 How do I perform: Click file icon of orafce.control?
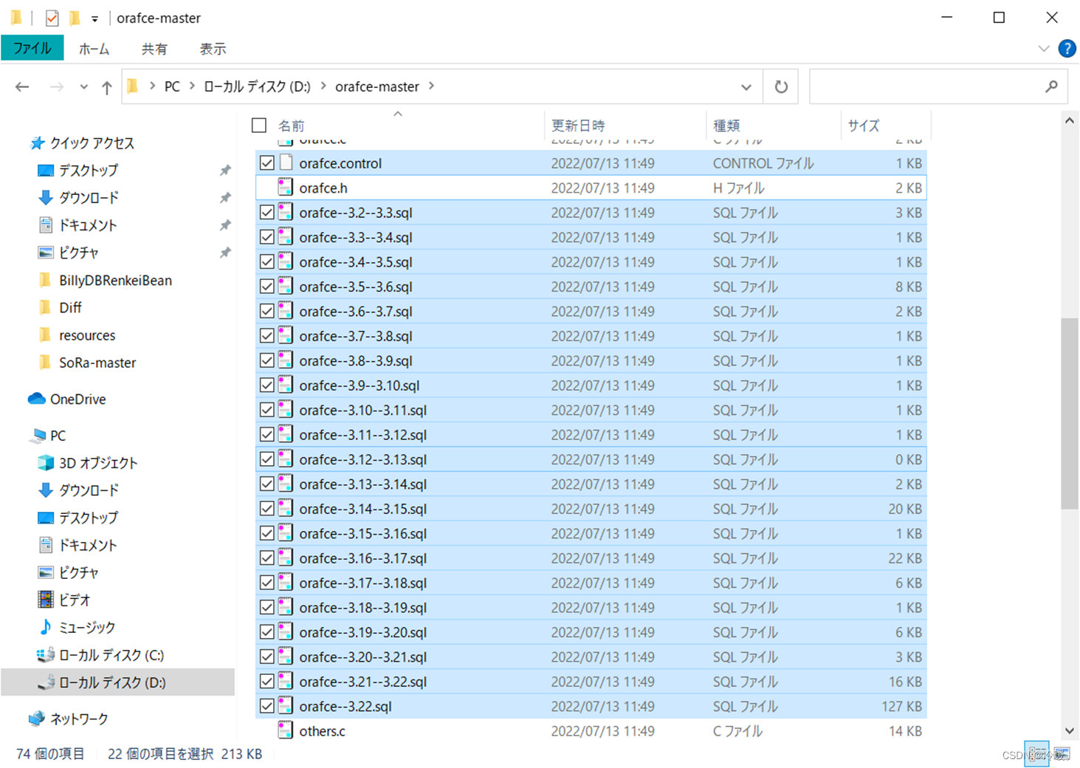tap(286, 162)
